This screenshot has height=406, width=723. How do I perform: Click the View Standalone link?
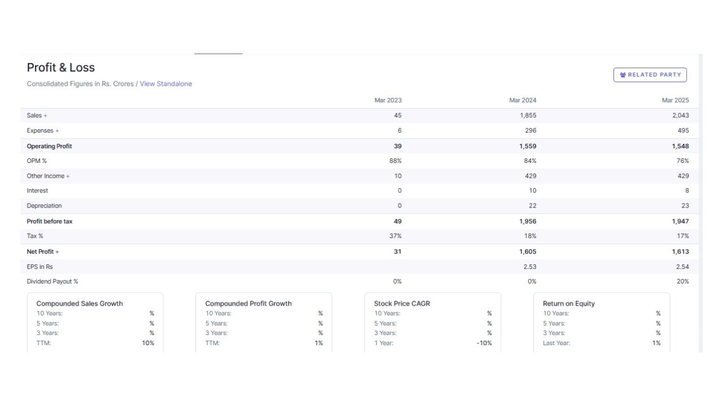(165, 84)
